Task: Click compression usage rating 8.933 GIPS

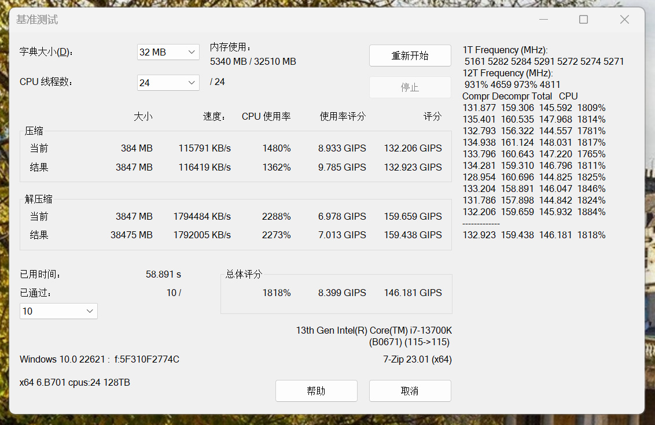Action: pos(342,148)
